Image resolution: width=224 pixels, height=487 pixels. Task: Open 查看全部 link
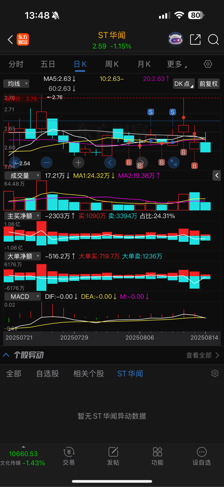point(203,355)
